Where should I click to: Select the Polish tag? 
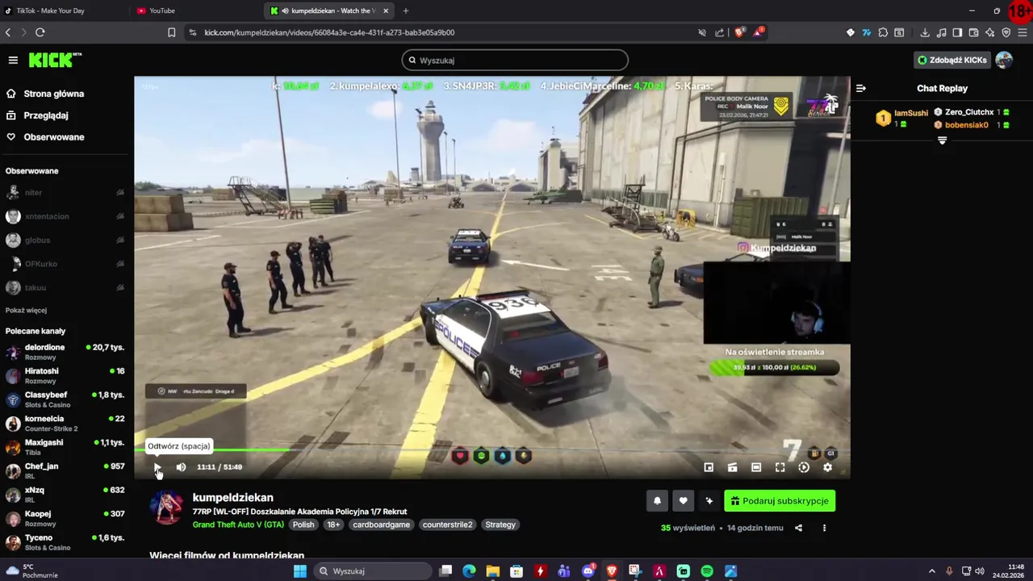[303, 525]
